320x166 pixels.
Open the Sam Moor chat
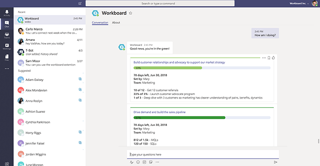pyautogui.click(x=49, y=63)
